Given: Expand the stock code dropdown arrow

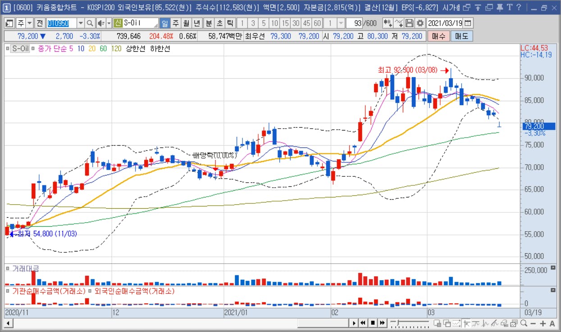Looking at the screenshot, I should (81, 23).
